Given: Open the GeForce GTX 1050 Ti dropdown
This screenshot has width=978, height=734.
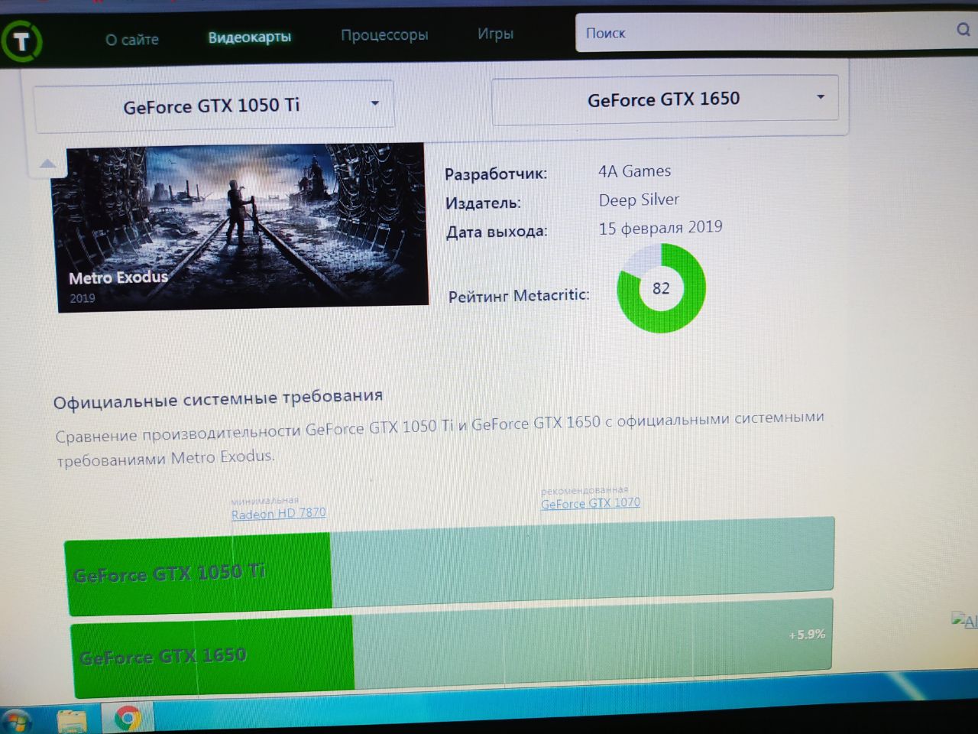Looking at the screenshot, I should 214,105.
